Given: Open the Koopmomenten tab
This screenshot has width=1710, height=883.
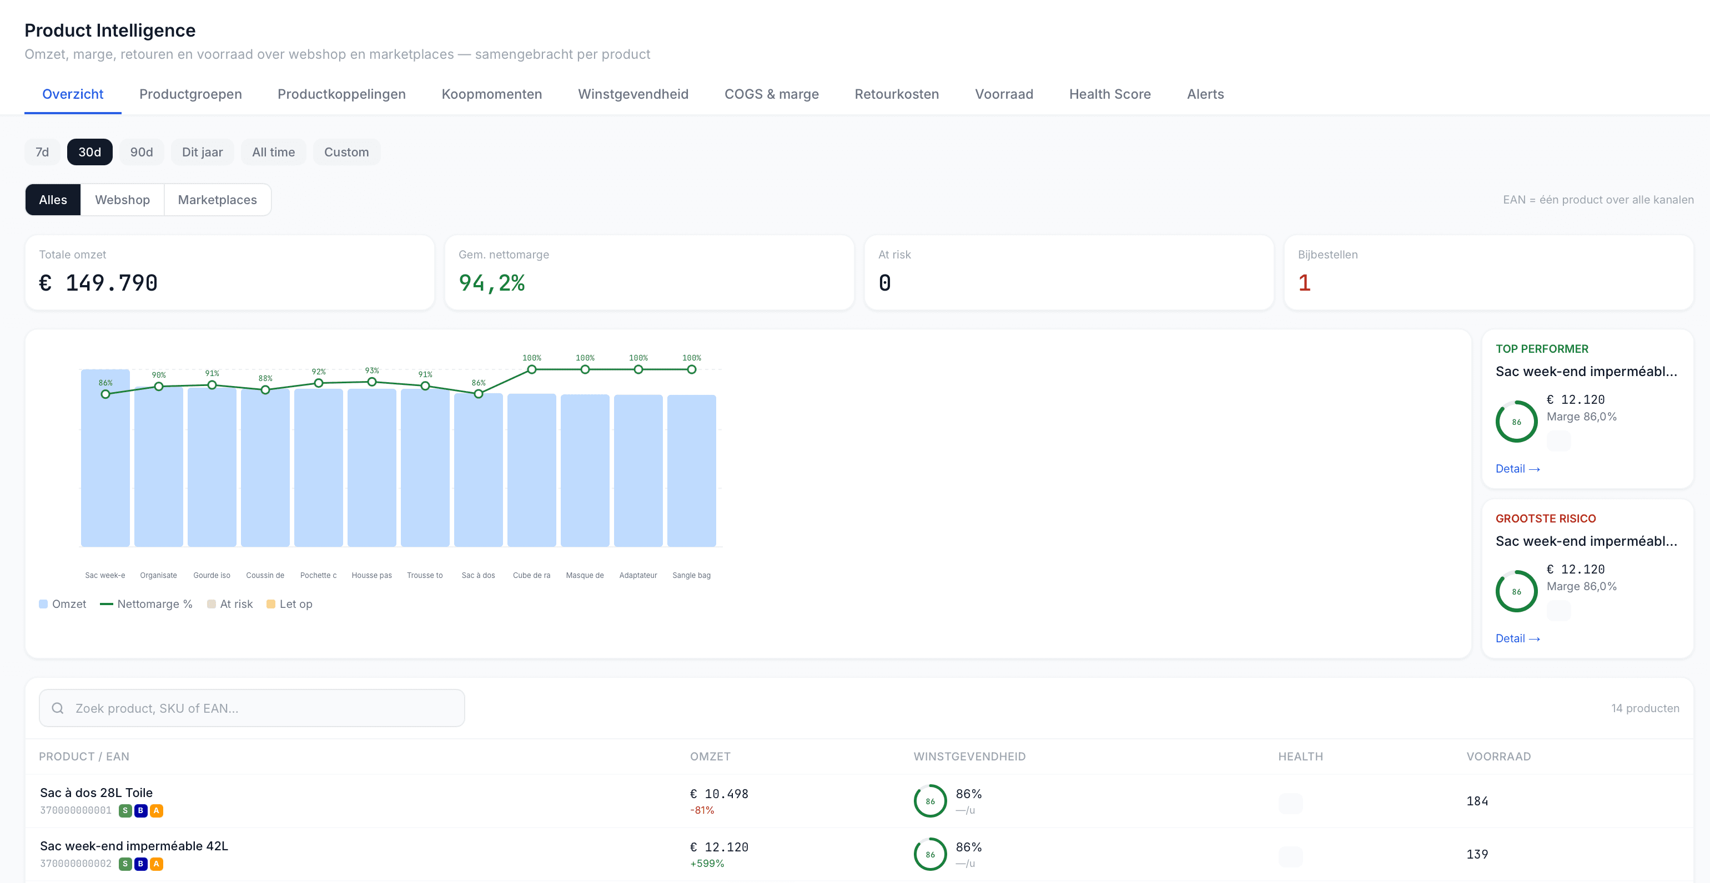Looking at the screenshot, I should click(x=492, y=94).
